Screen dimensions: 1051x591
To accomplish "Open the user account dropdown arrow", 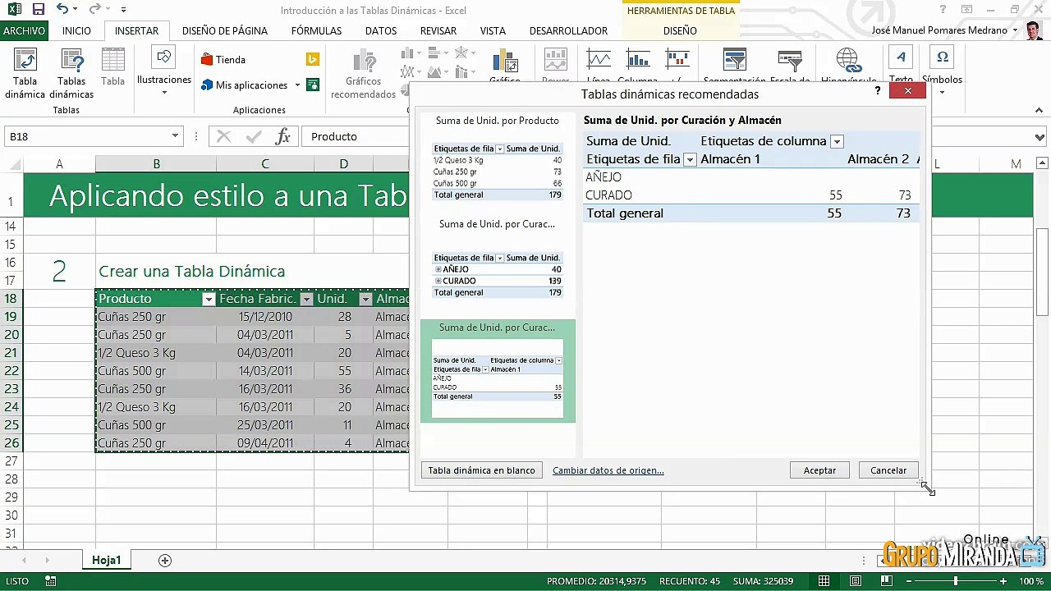I will tap(1016, 30).
